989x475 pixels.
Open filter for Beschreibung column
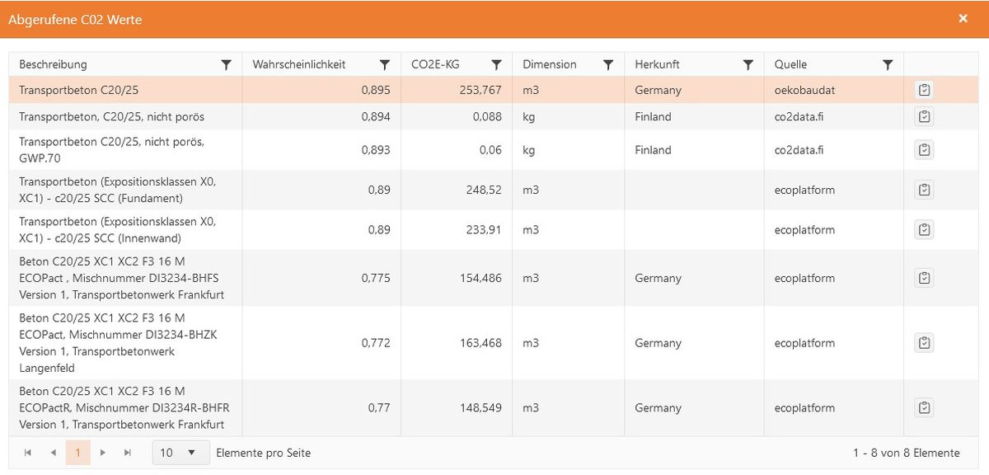(227, 64)
